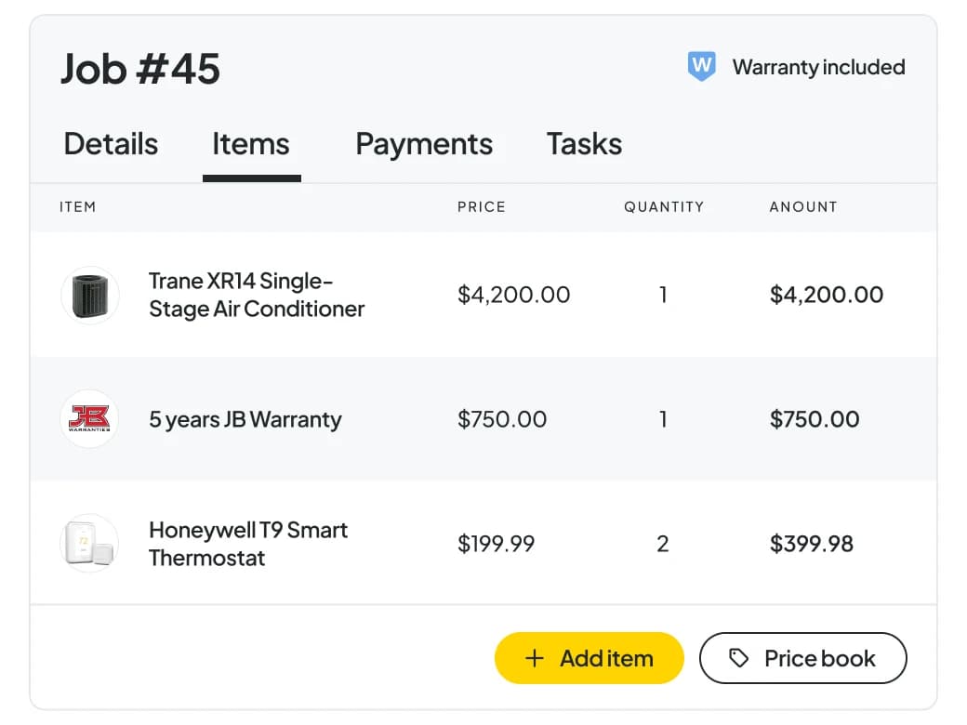Viewport: 967px width, 725px height.
Task: Click the $4,200.00 price for the Trane unit
Action: point(513,295)
